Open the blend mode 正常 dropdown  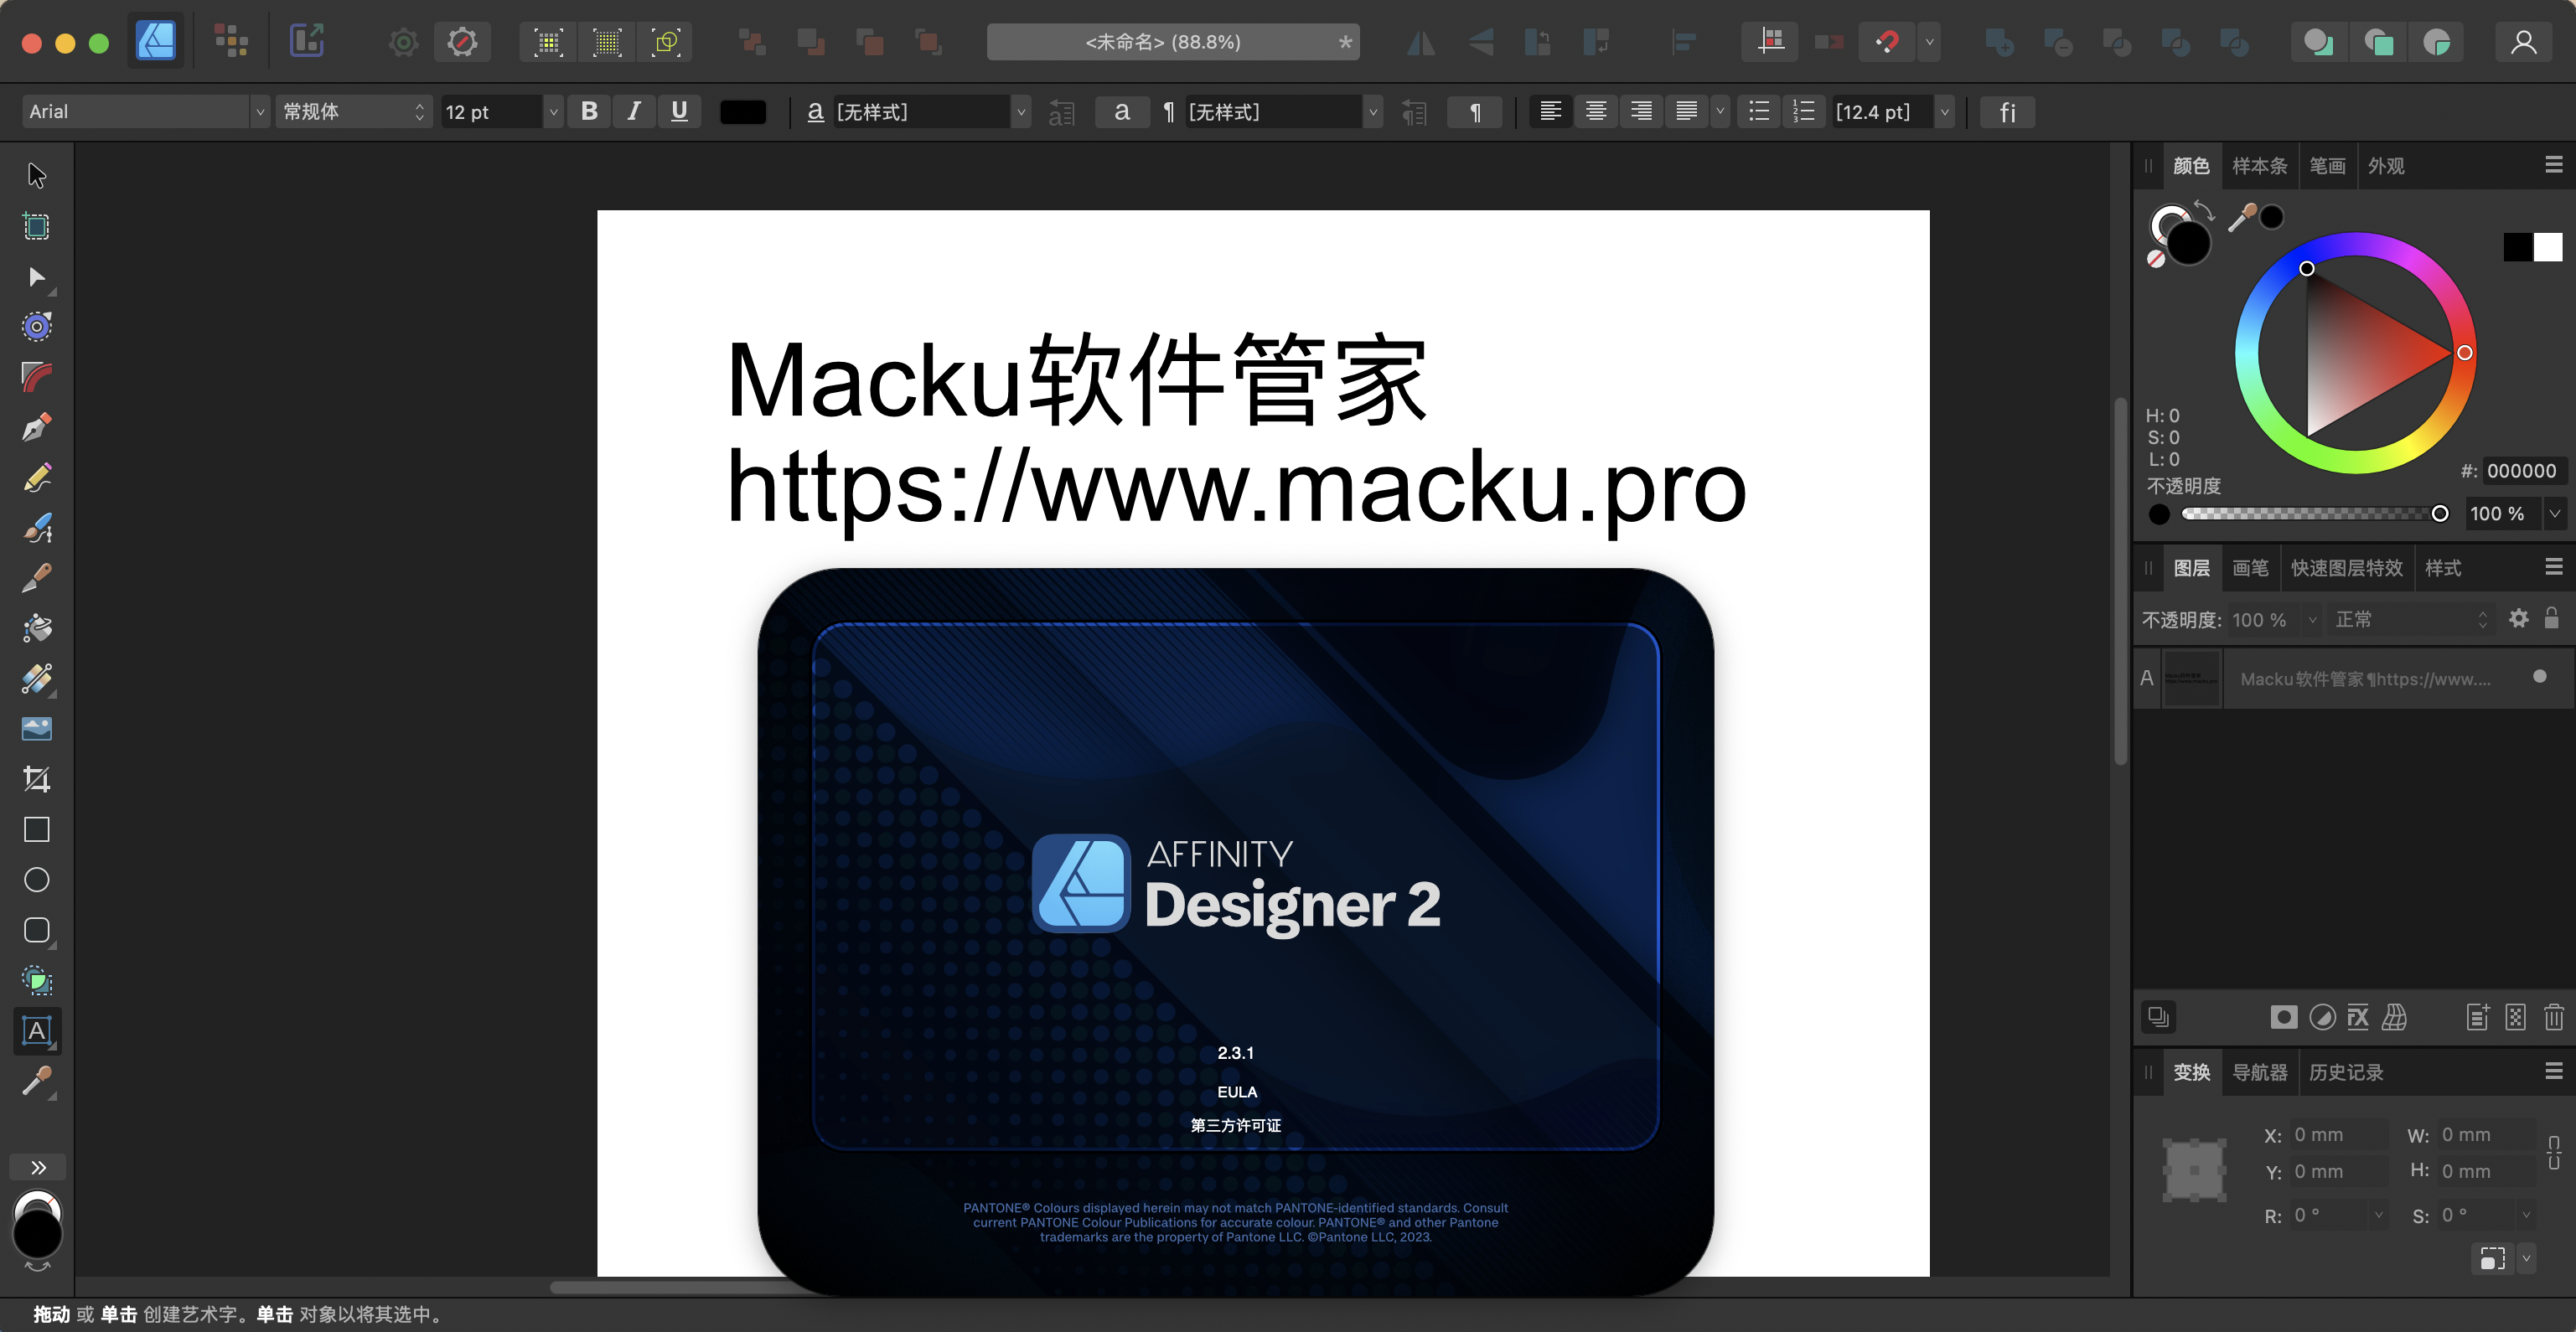coord(2410,619)
